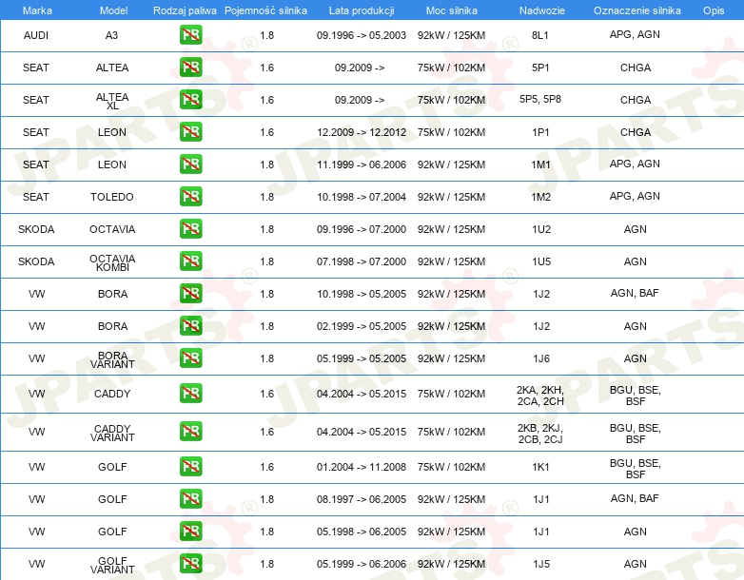
Task: Click the Oznaczenie silnika column header
Action: [x=637, y=10]
